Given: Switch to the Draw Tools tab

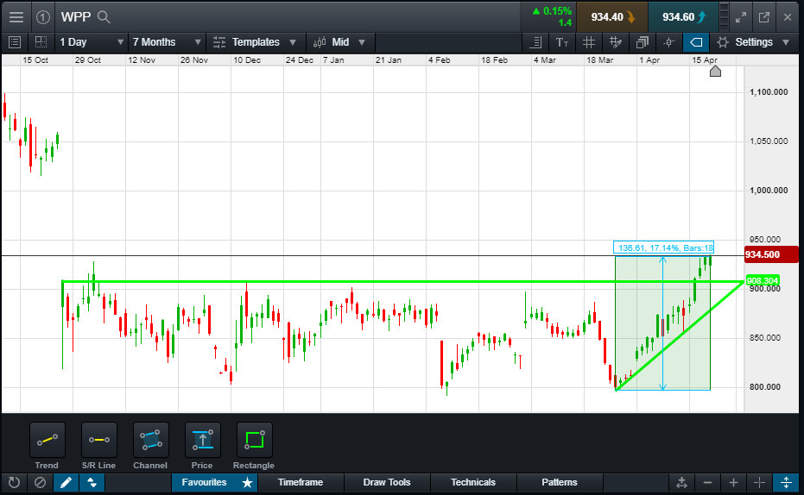Looking at the screenshot, I should pos(387,482).
